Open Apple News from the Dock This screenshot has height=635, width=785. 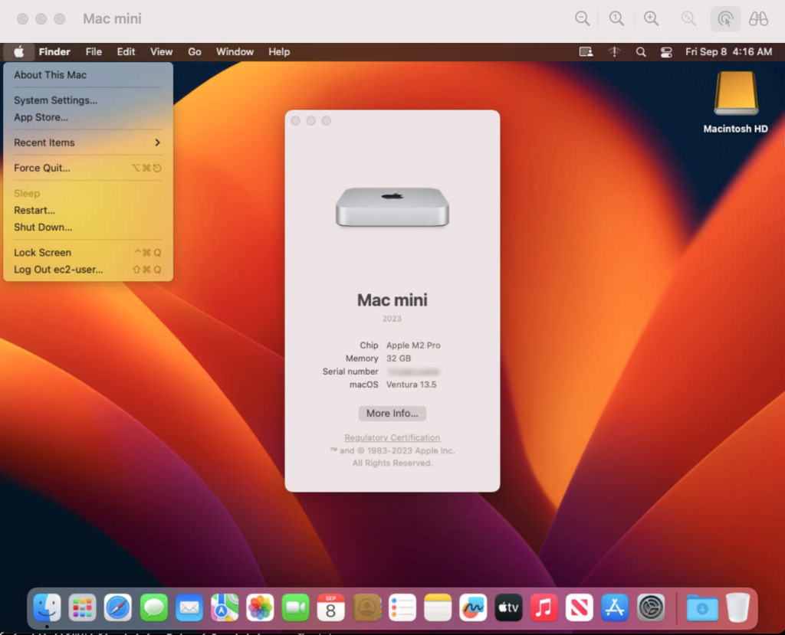point(579,607)
